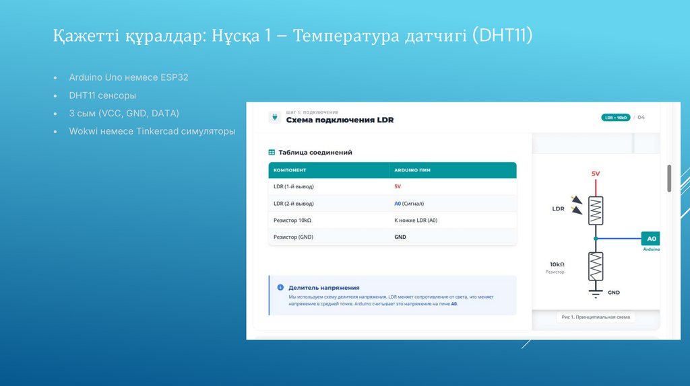The height and width of the screenshot is (386, 690).
Task: Click the red 5V label in the schematic
Action: 596,174
